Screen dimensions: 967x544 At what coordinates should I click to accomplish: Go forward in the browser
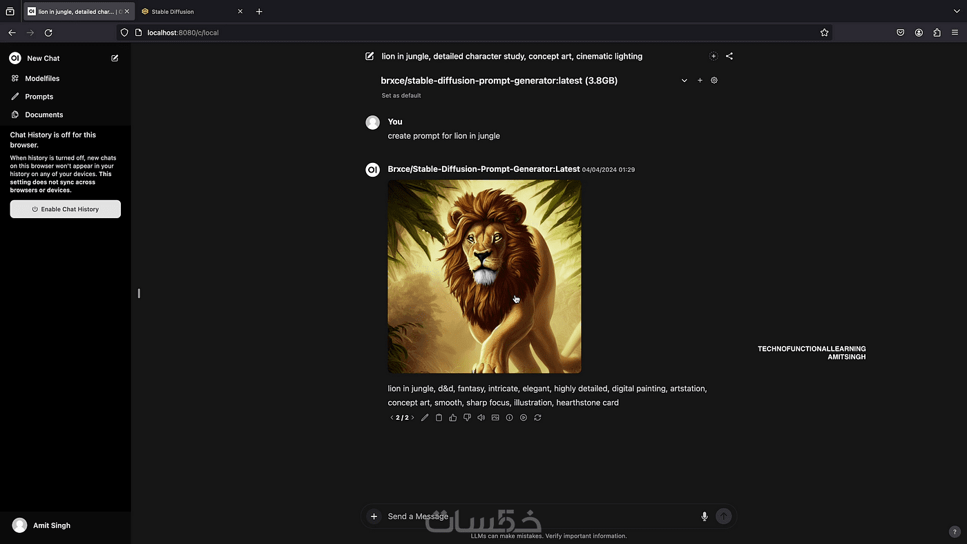30,32
